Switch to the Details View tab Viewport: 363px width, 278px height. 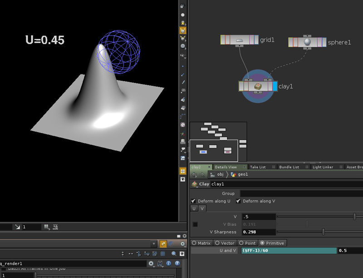226,167
